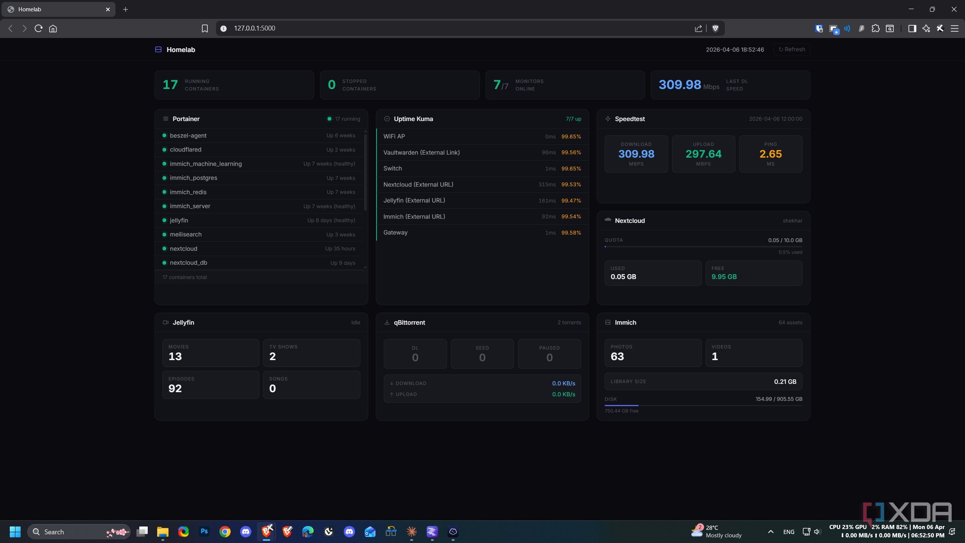The height and width of the screenshot is (543, 965).
Task: Click the Ping 2.65 ms card
Action: coord(770,154)
